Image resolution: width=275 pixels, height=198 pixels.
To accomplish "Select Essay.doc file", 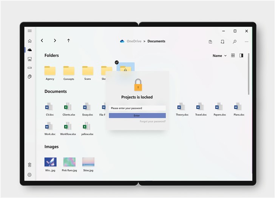I will pos(88,109).
